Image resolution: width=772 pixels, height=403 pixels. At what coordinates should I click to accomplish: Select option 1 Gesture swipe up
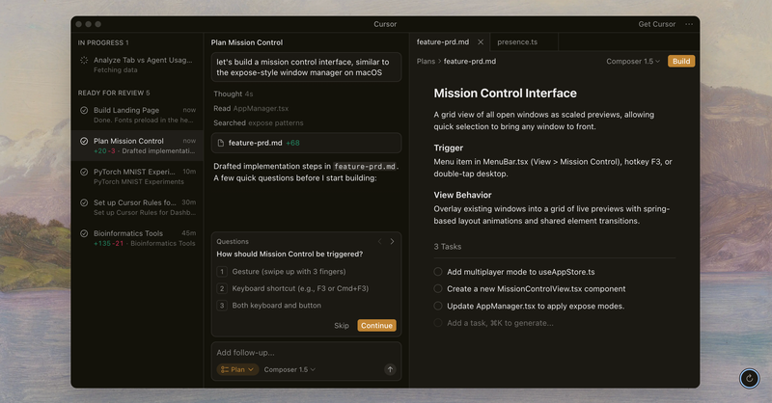point(306,272)
